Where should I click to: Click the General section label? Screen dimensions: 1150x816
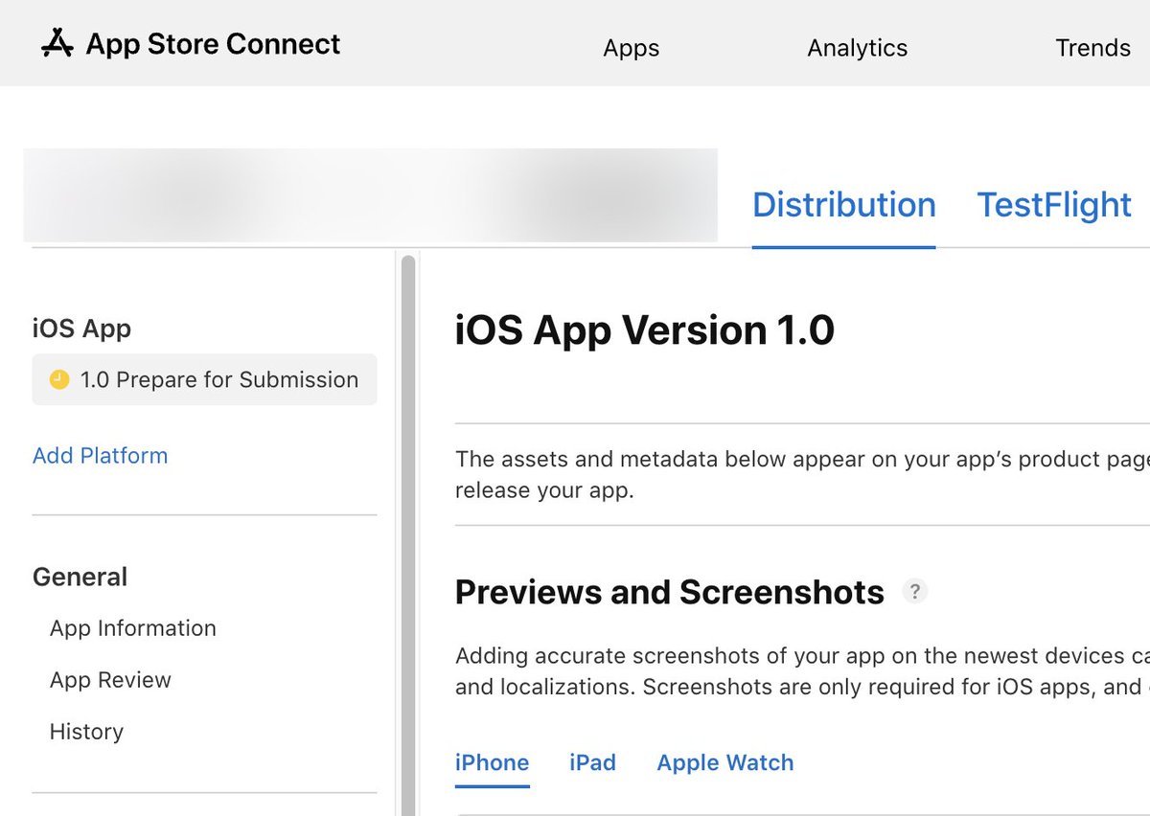click(x=80, y=577)
